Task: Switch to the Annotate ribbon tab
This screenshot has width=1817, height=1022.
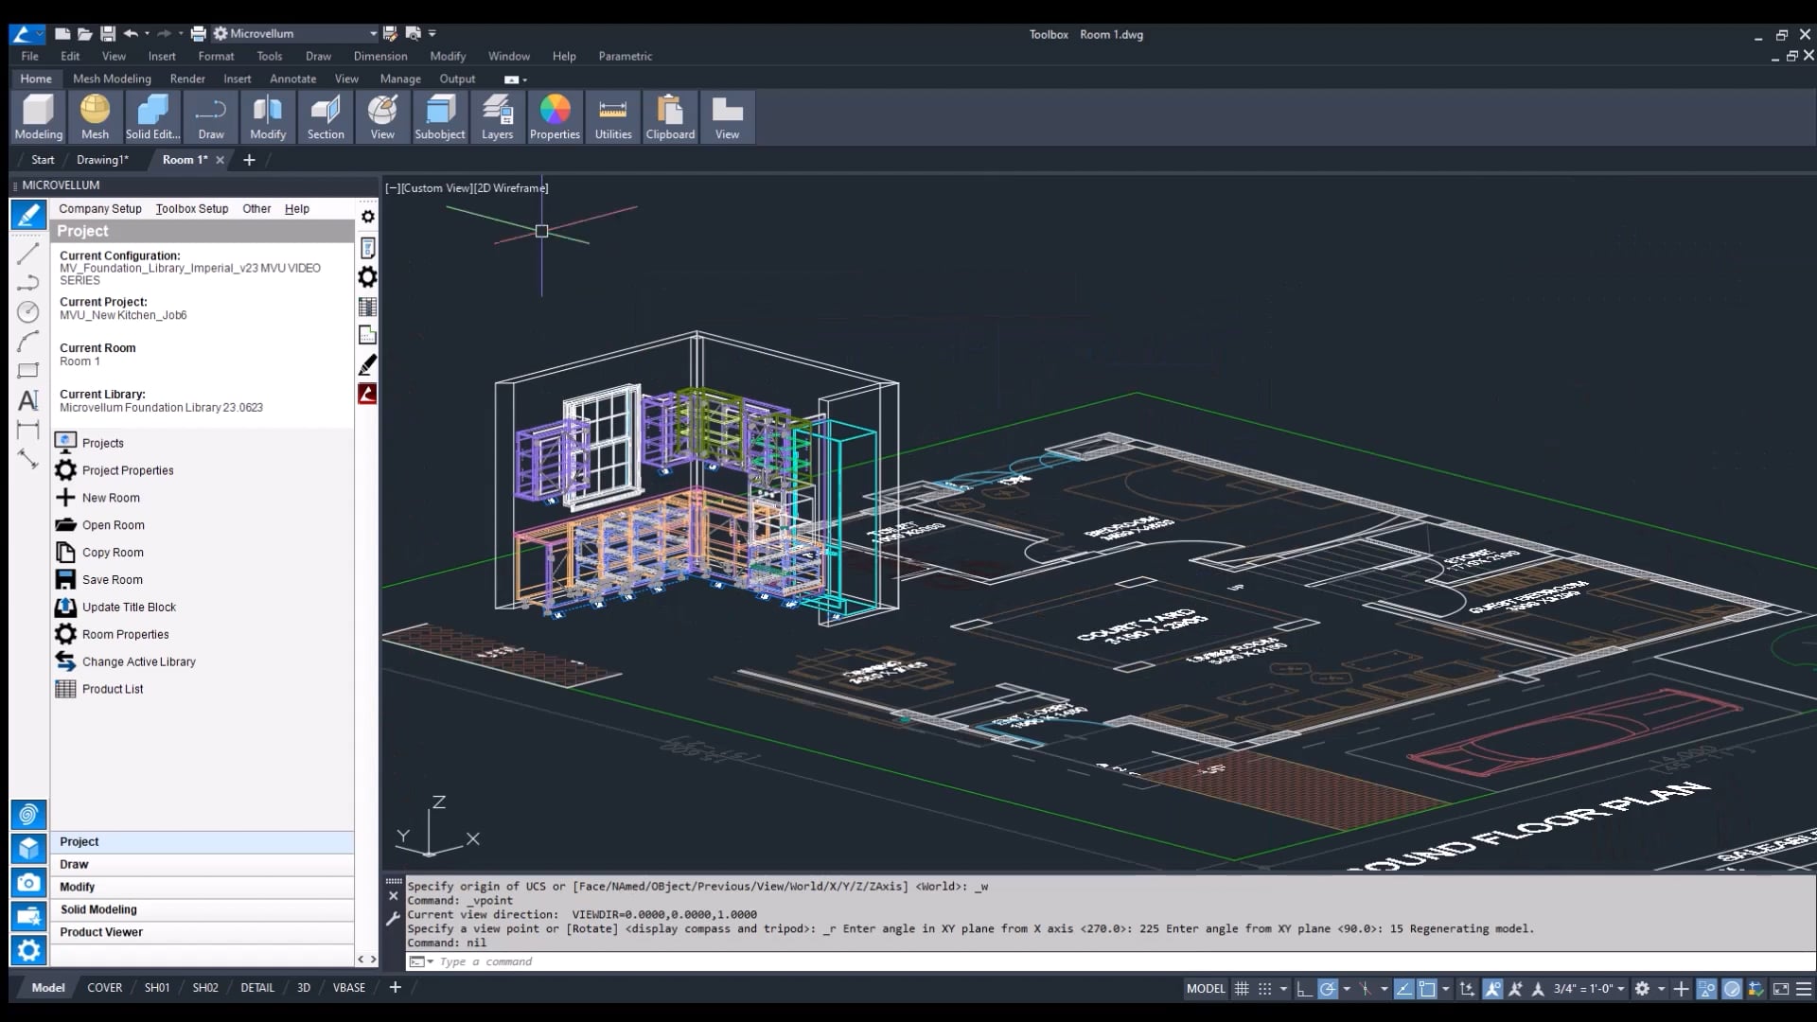Action: pos(292,79)
